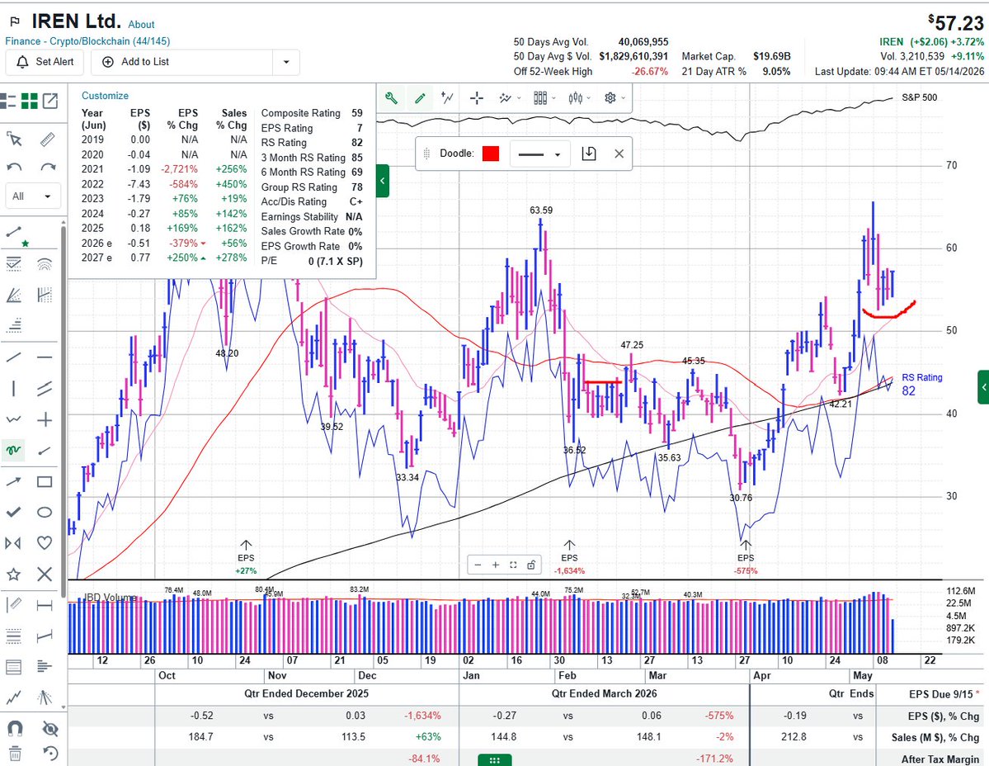
Task: Select the vertical line drawing tool
Action: click(x=14, y=388)
